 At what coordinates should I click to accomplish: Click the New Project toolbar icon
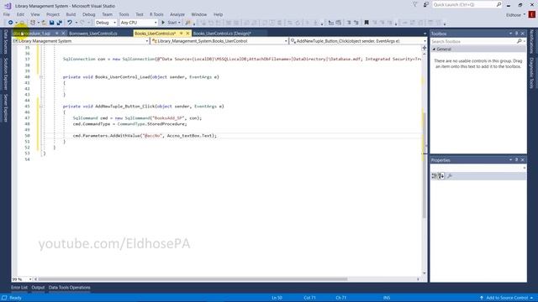pos(33,23)
